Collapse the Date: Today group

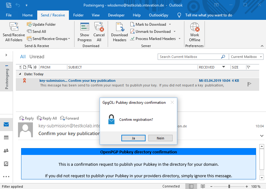pos(20,74)
